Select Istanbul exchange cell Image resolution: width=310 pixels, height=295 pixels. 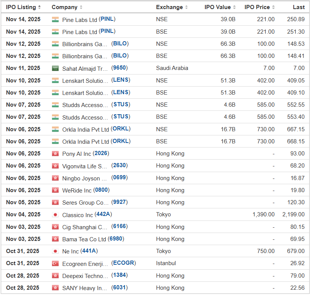coord(166,264)
